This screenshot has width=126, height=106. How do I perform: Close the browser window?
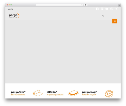click(7, 5)
